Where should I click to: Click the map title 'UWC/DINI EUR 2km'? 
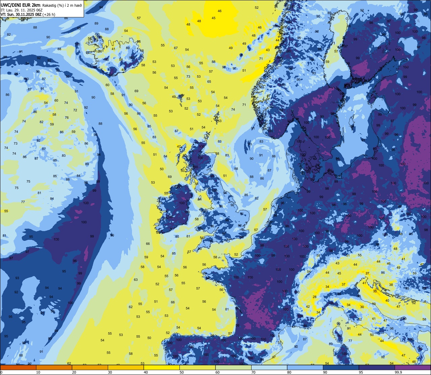[21, 5]
